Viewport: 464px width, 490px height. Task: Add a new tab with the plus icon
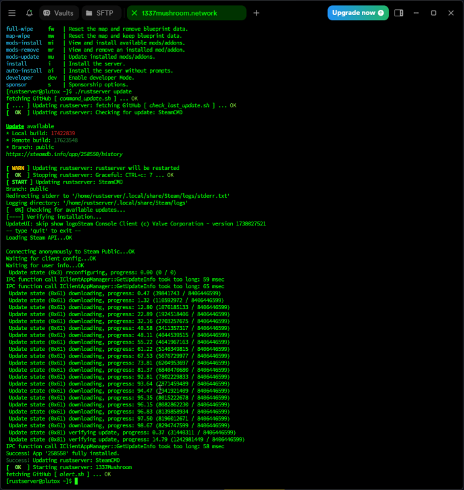256,13
